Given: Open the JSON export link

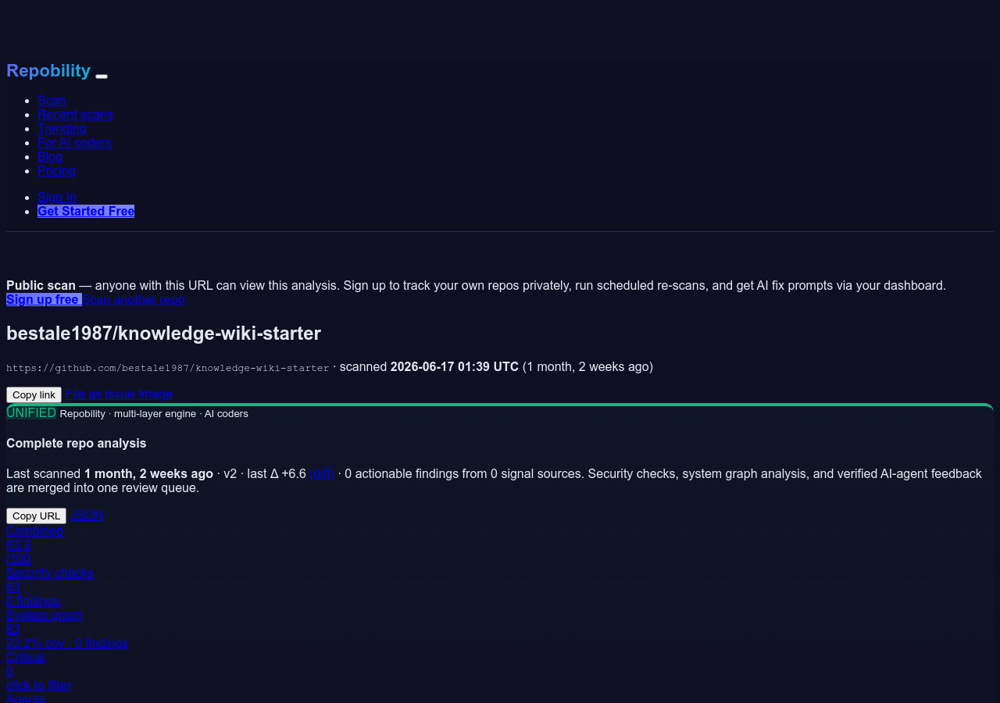Looking at the screenshot, I should tap(87, 515).
